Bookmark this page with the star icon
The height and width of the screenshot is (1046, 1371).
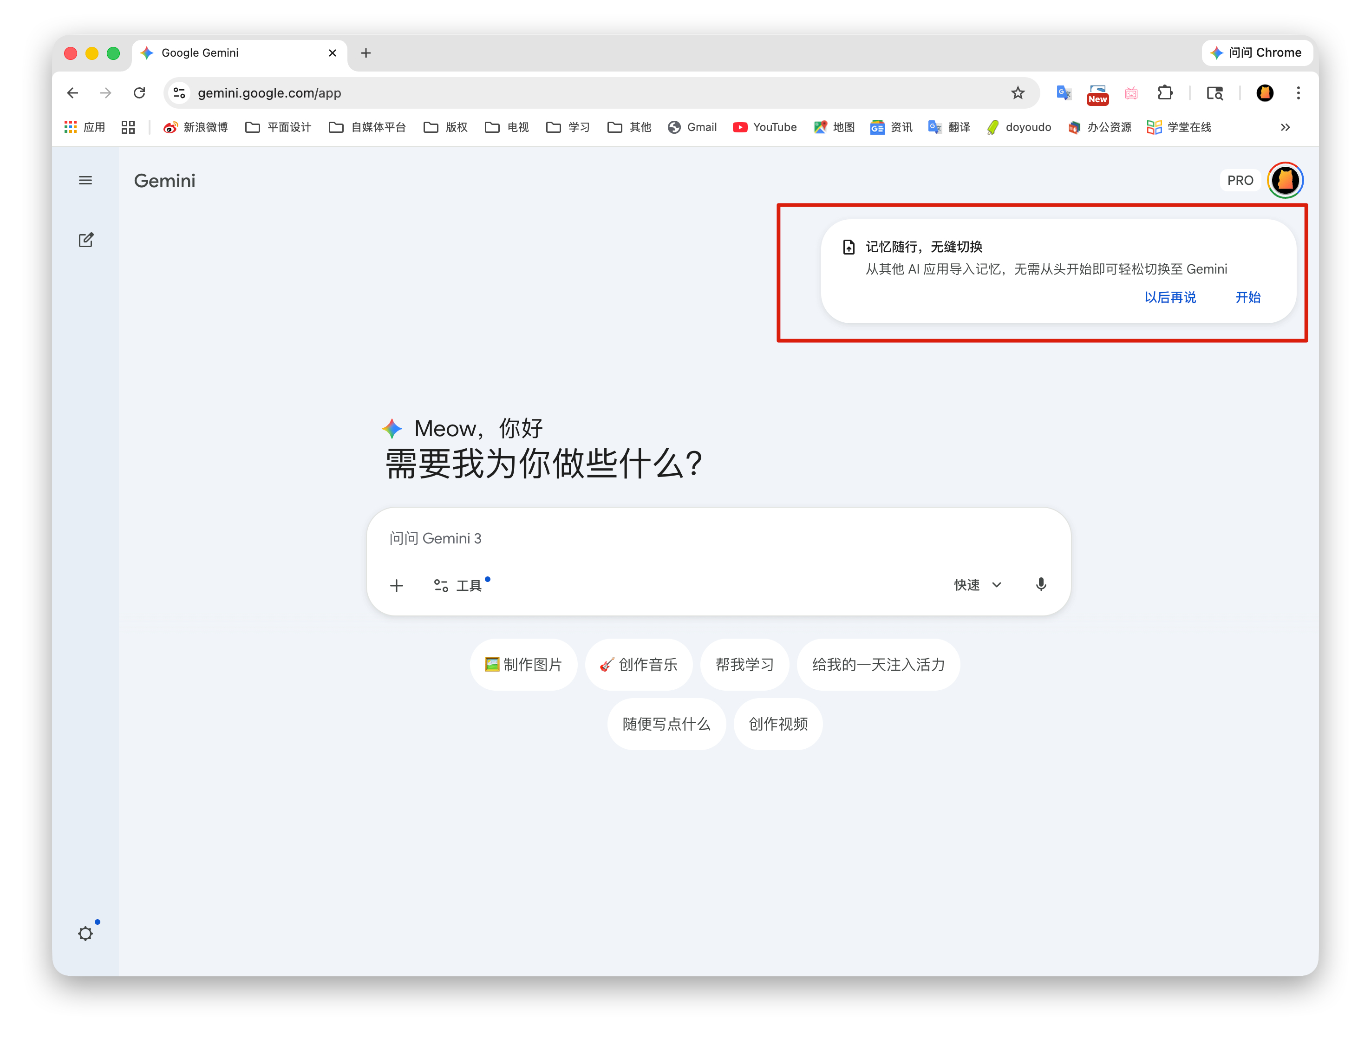pyautogui.click(x=1018, y=93)
